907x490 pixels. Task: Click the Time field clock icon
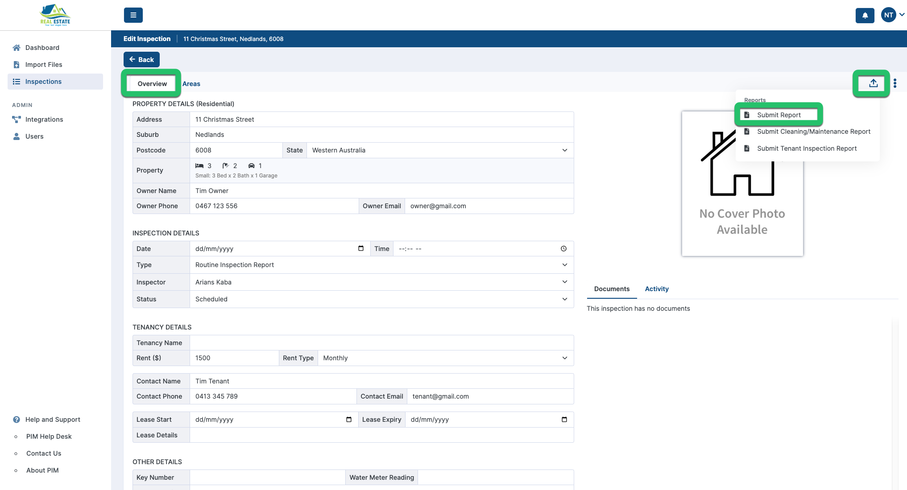pos(563,249)
